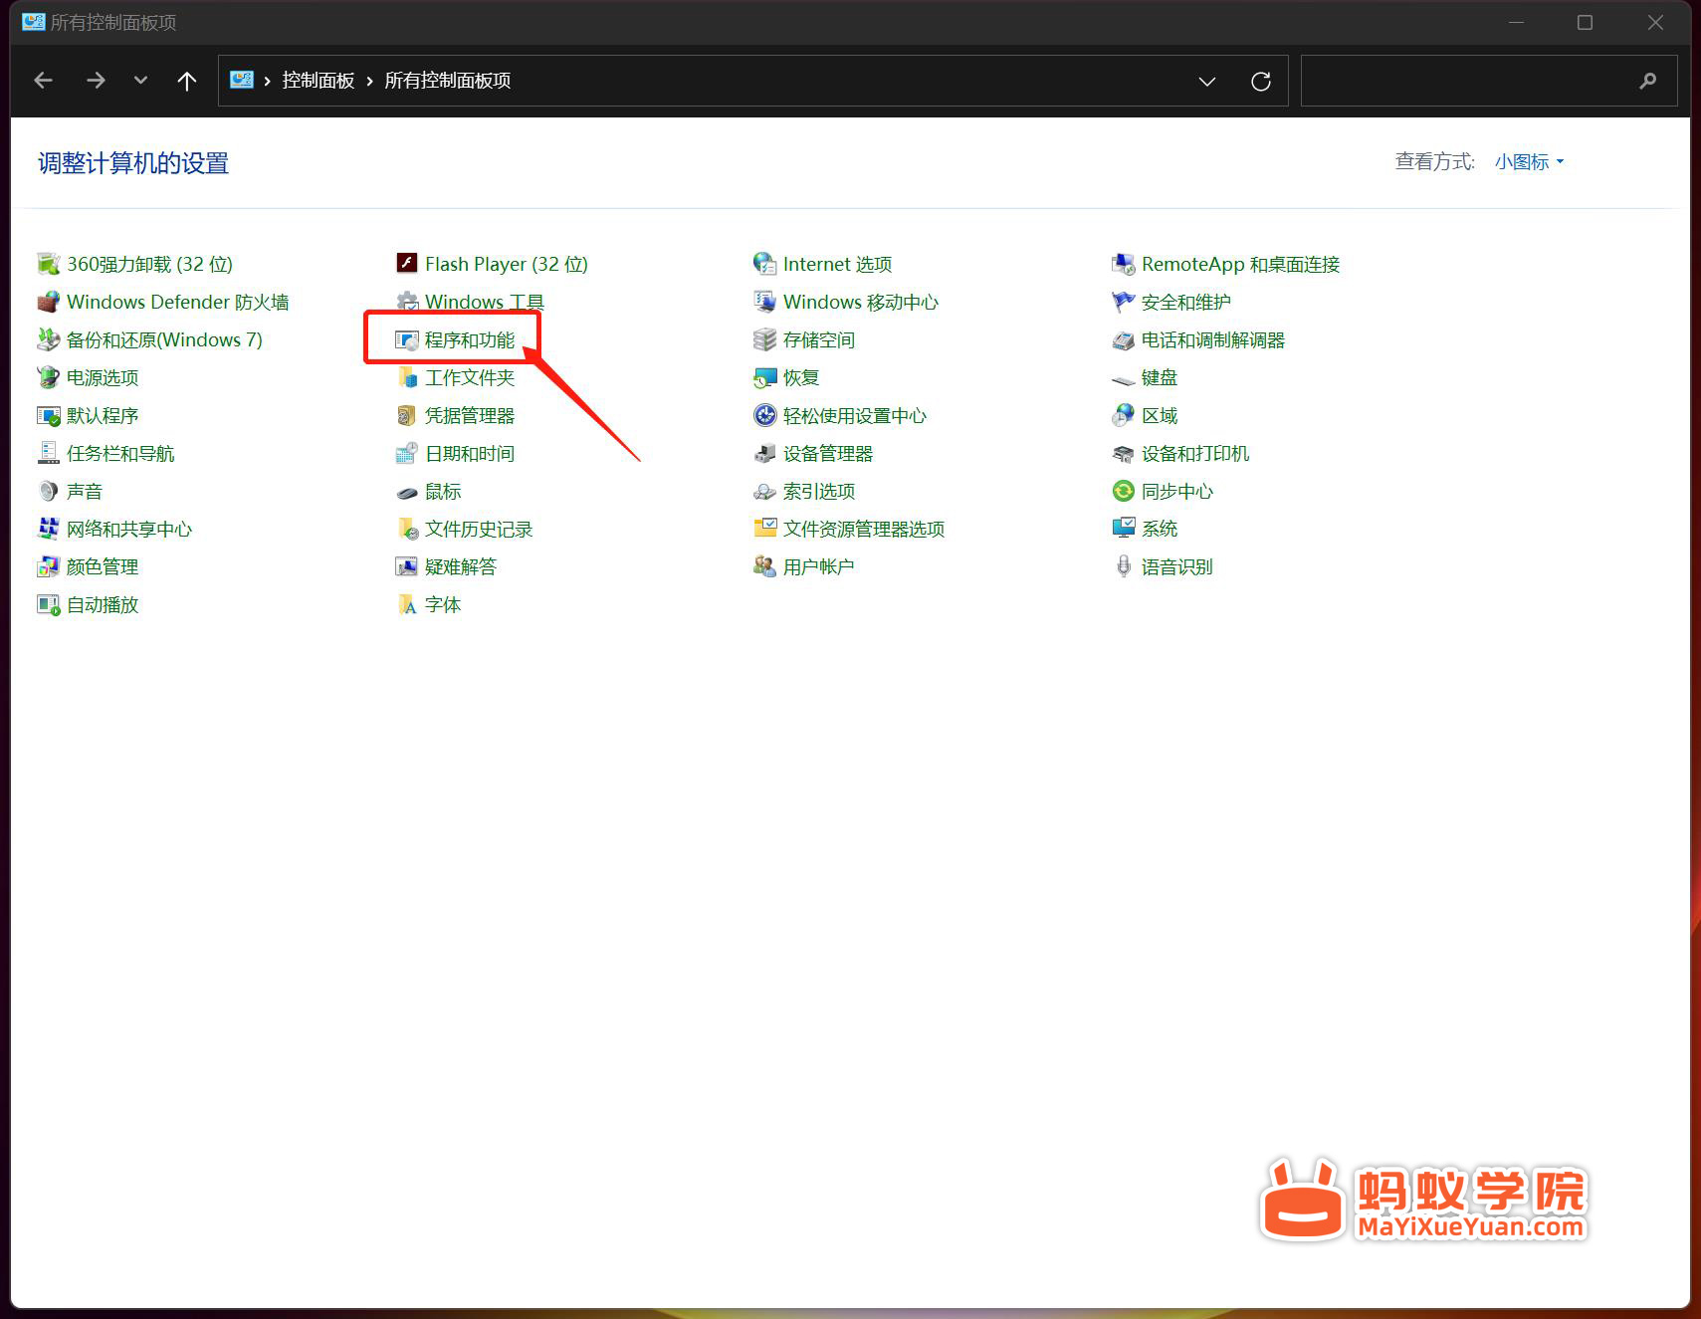Expand chevron after 控制面板 in breadcrumb

point(369,81)
